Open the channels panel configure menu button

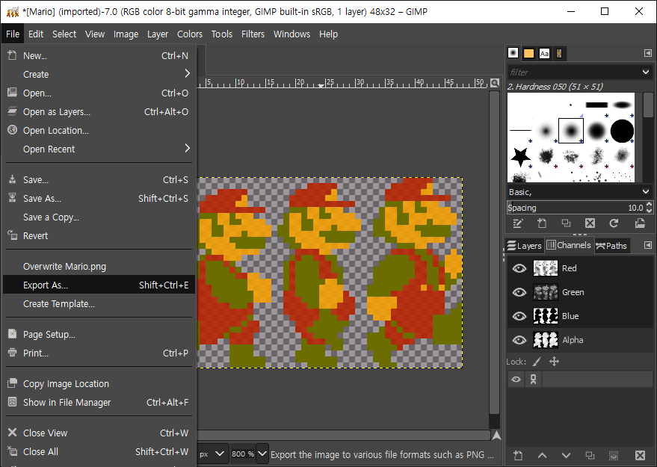(648, 245)
